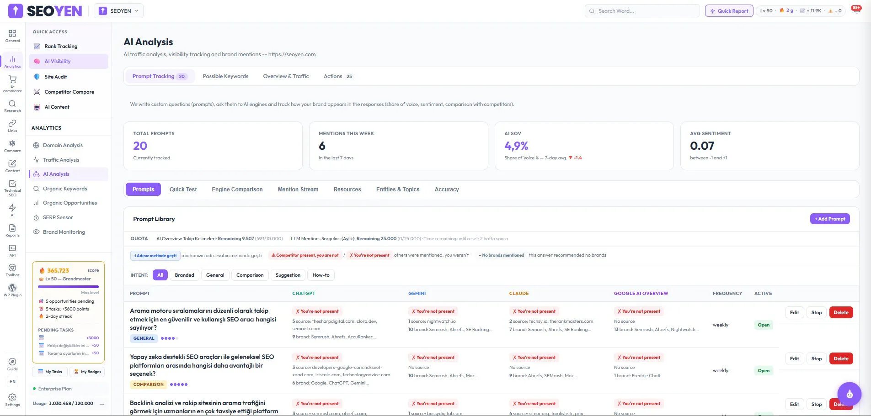Open the Content editor icon
Screen dimensions: 871x416
pos(12,166)
